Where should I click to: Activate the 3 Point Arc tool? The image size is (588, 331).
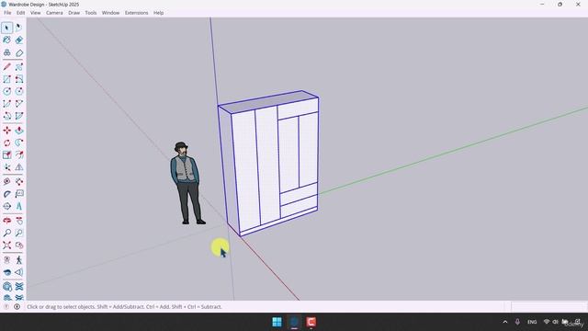click(x=6, y=116)
